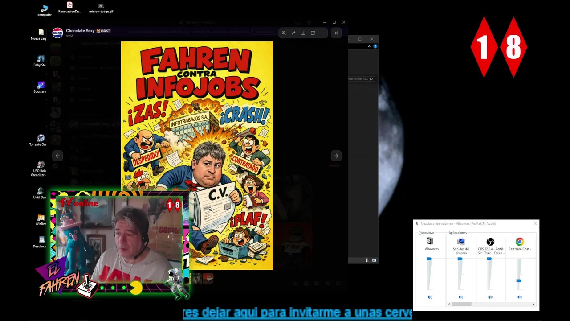
Task: Go to the previous image arrow
Action: click(57, 156)
